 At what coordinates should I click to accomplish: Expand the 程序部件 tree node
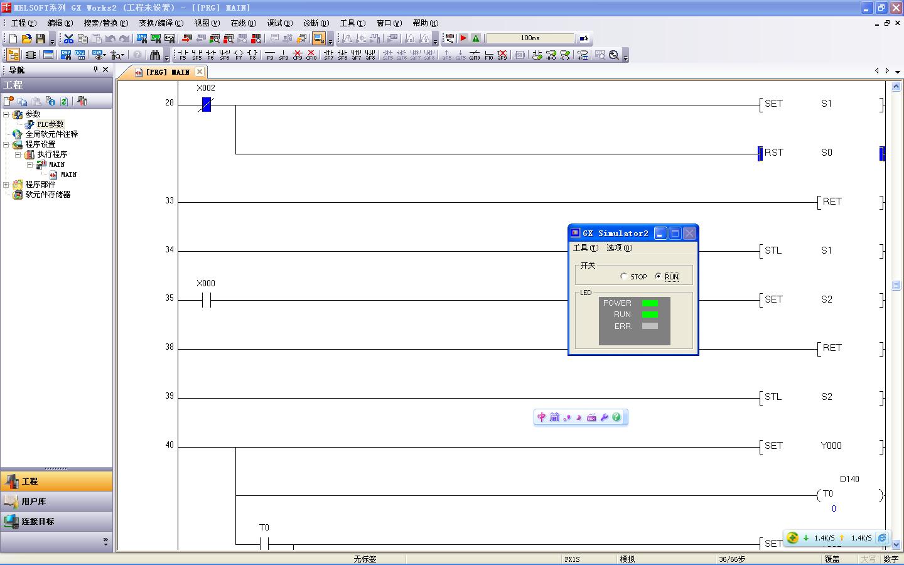pos(6,185)
